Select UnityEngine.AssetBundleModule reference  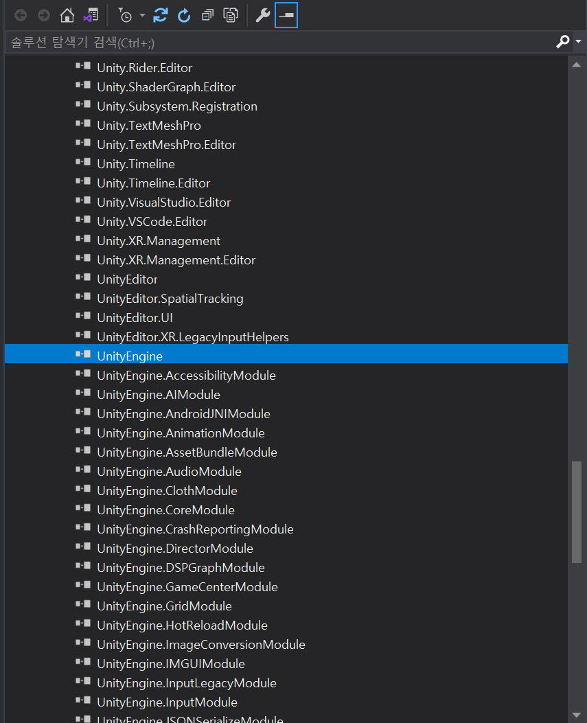pos(187,452)
